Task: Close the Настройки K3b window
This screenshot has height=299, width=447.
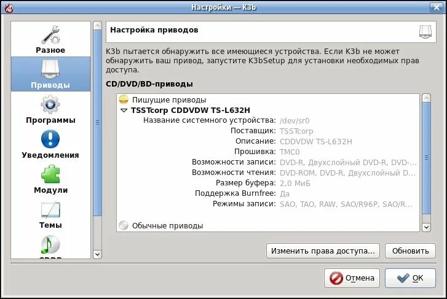Action: coord(436,8)
